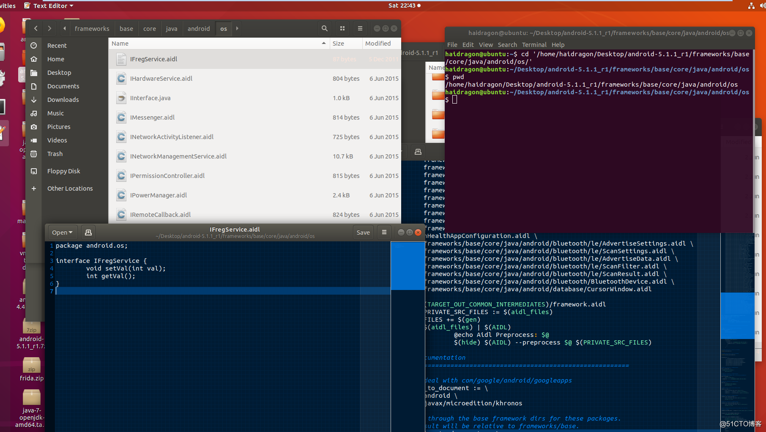
Task: Click the Music note icon in sidebar
Action: (x=34, y=113)
